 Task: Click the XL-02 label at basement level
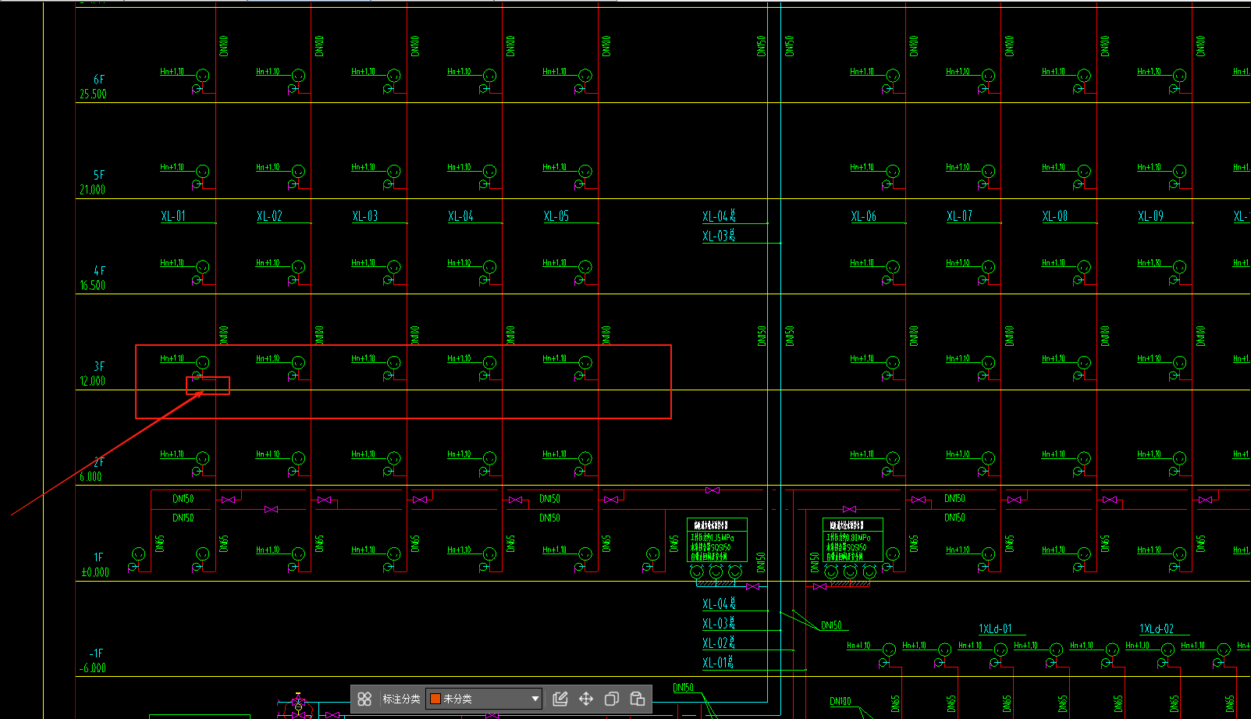tap(719, 643)
